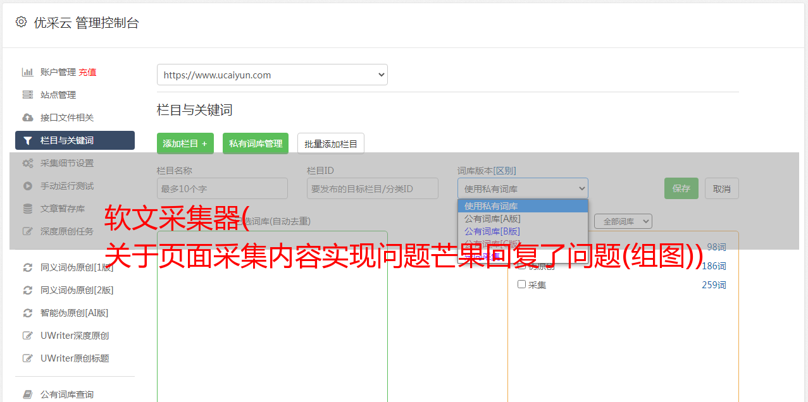
Task: Click the red 充值 link
Action: click(x=87, y=72)
